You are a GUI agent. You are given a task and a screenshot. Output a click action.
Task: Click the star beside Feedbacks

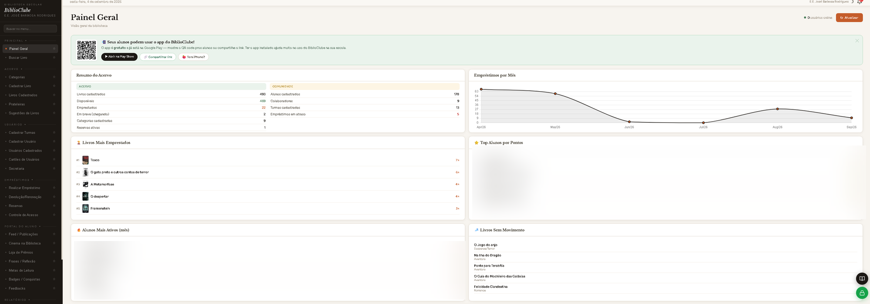[x=54, y=288]
